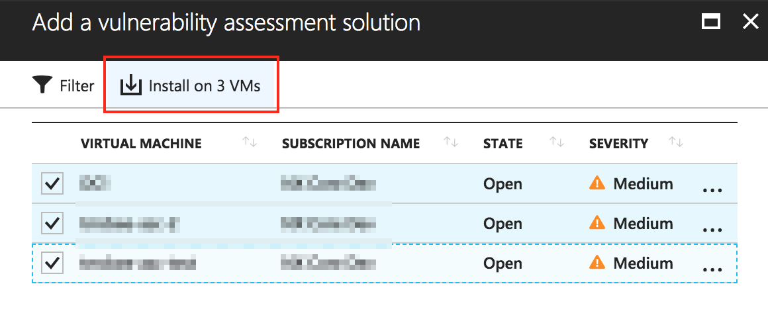The height and width of the screenshot is (327, 768).
Task: Click the Filter funnel icon
Action: point(42,85)
